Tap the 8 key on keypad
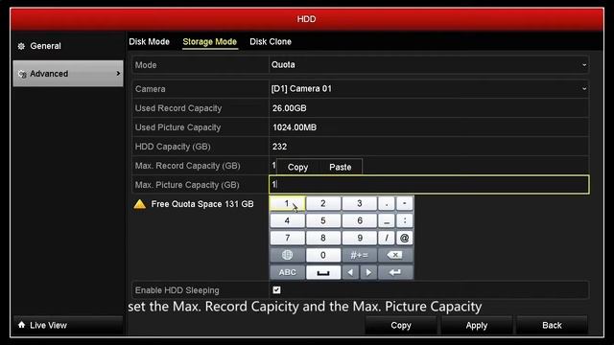This screenshot has height=345, width=614. click(323, 238)
